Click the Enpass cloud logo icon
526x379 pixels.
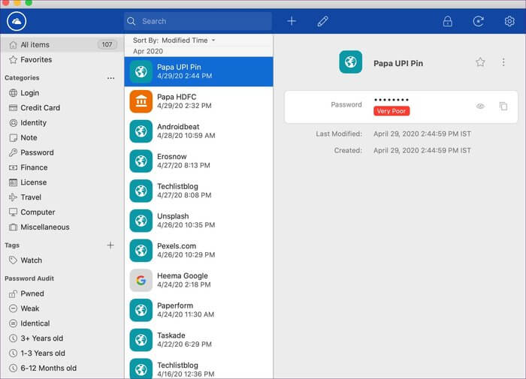tap(17, 21)
